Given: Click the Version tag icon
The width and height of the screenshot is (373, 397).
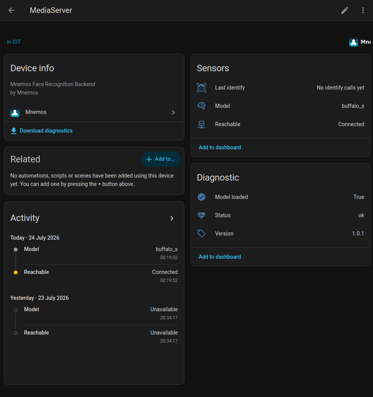Looking at the screenshot, I should click(202, 234).
